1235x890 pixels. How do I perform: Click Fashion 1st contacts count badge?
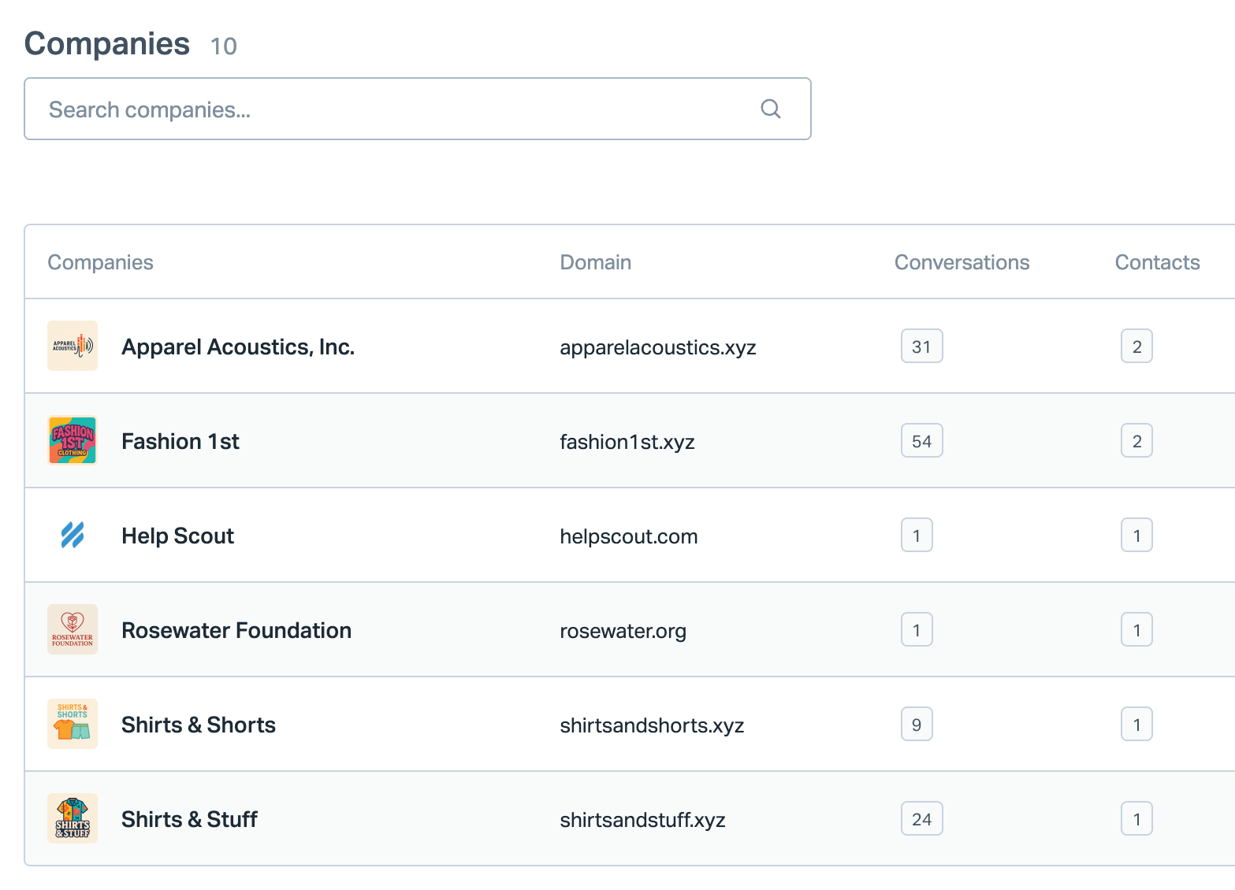[1136, 440]
